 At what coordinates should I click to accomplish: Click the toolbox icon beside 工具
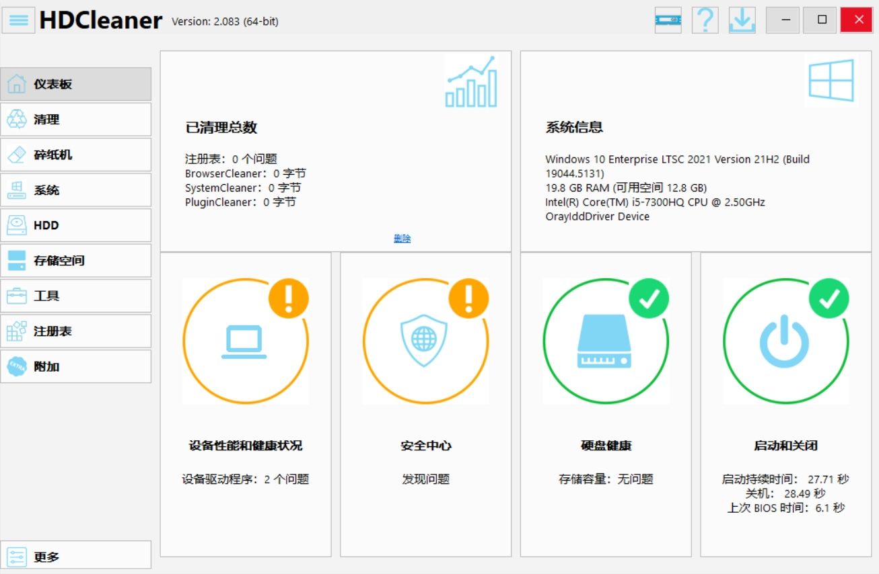pos(17,296)
